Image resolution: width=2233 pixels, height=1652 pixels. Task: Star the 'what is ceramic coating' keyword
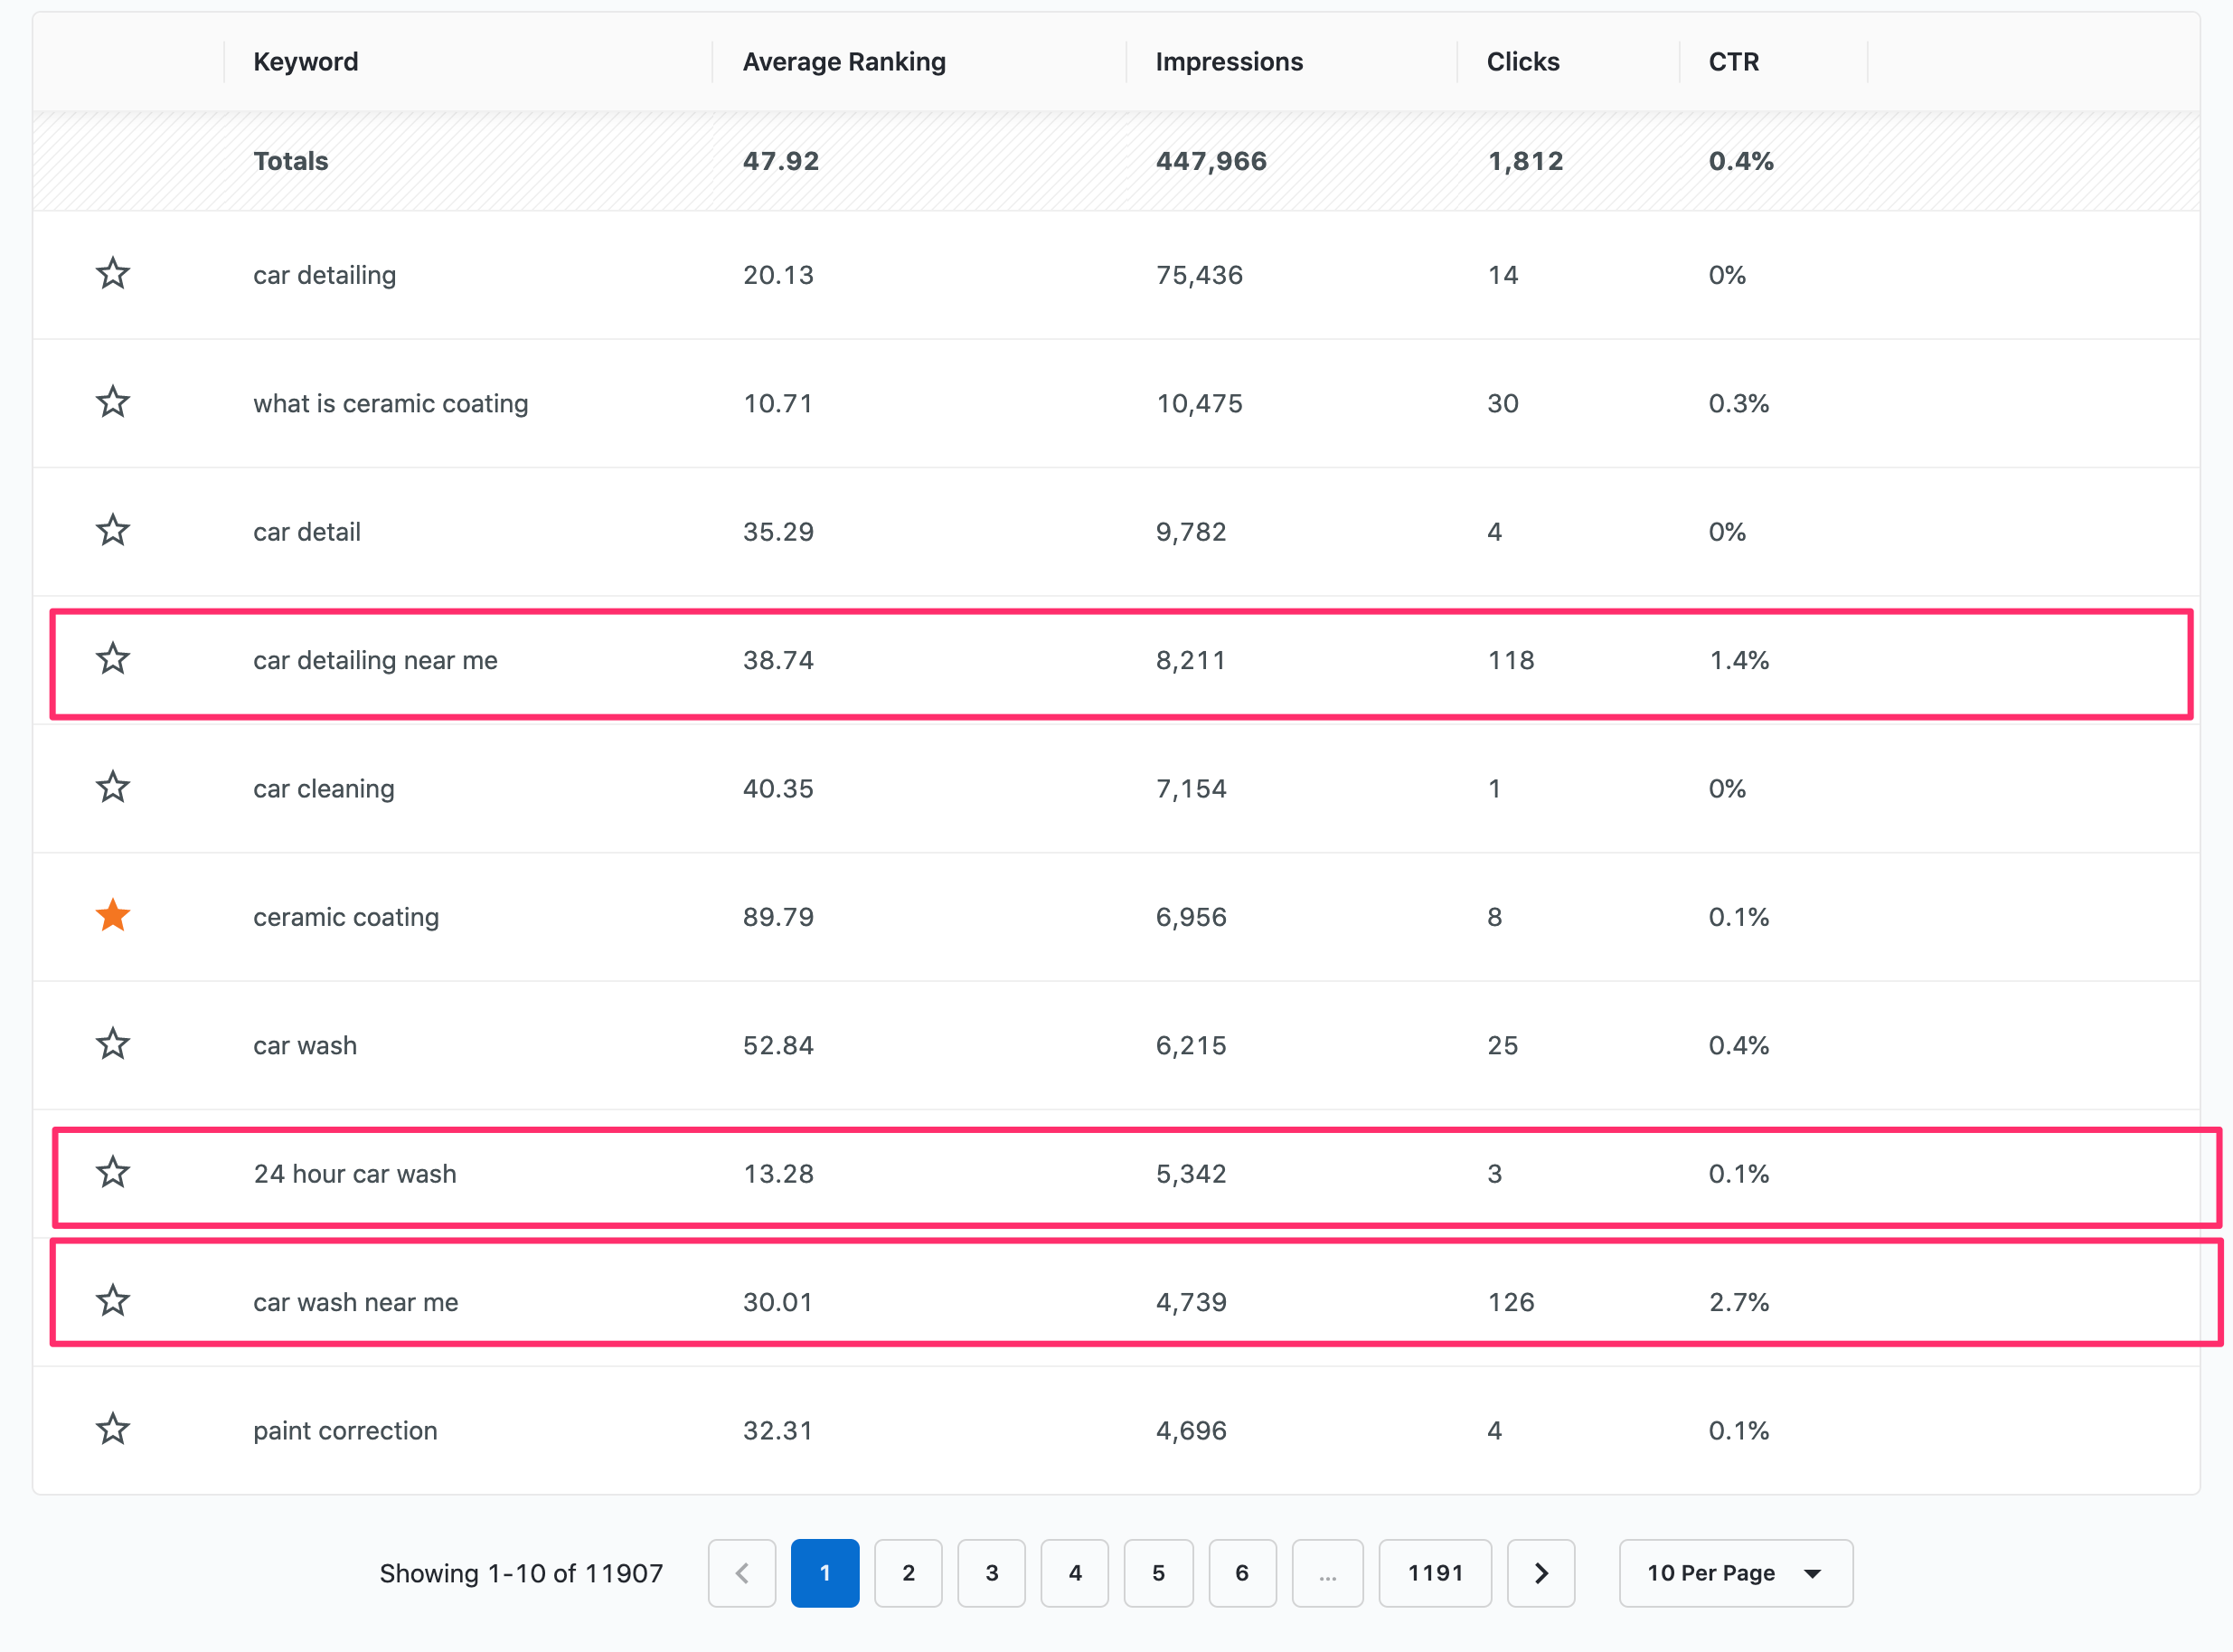tap(113, 402)
